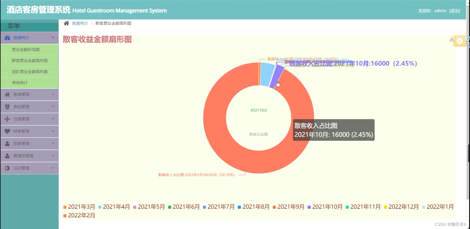Image resolution: width=470 pixels, height=229 pixels.
Task: Toggle 2021年4月 legend item
Action: [x=114, y=207]
